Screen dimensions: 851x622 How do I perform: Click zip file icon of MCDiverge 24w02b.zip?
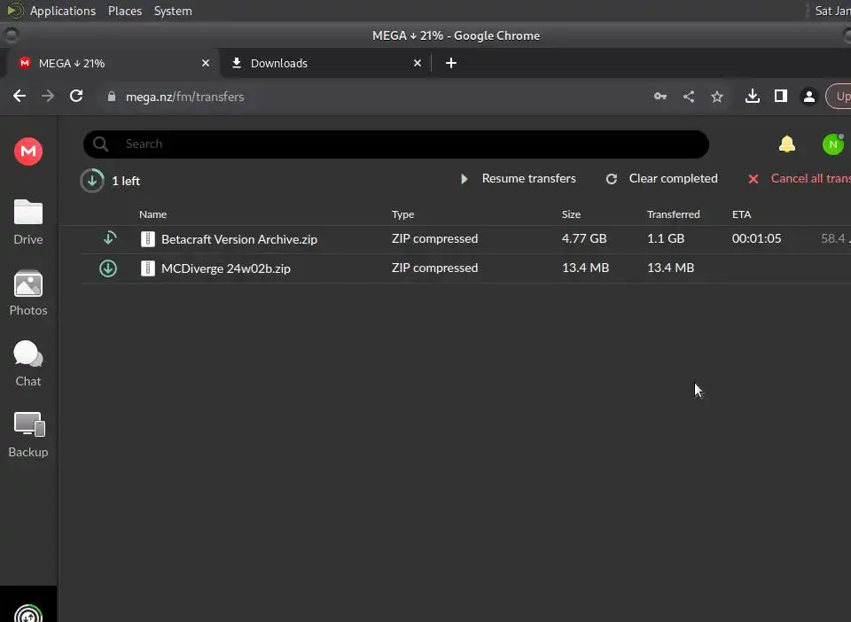click(148, 268)
